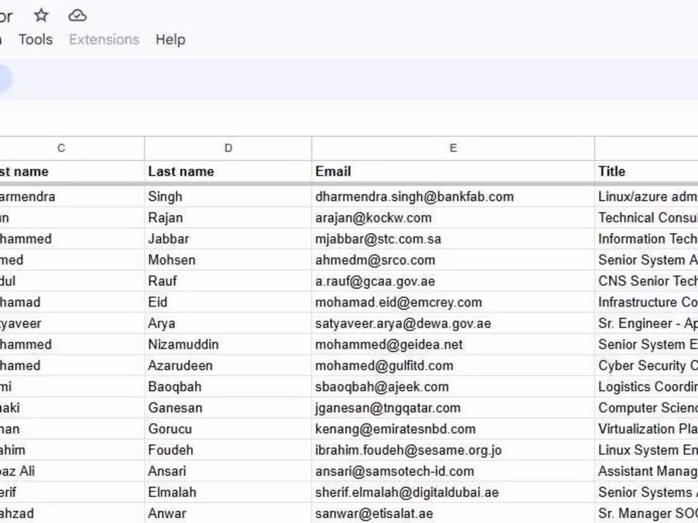
Task: Click the cloud save status icon
Action: tap(78, 16)
